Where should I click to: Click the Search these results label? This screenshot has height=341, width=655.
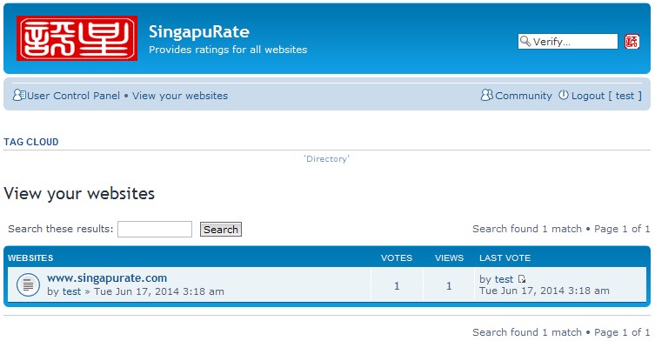[61, 229]
